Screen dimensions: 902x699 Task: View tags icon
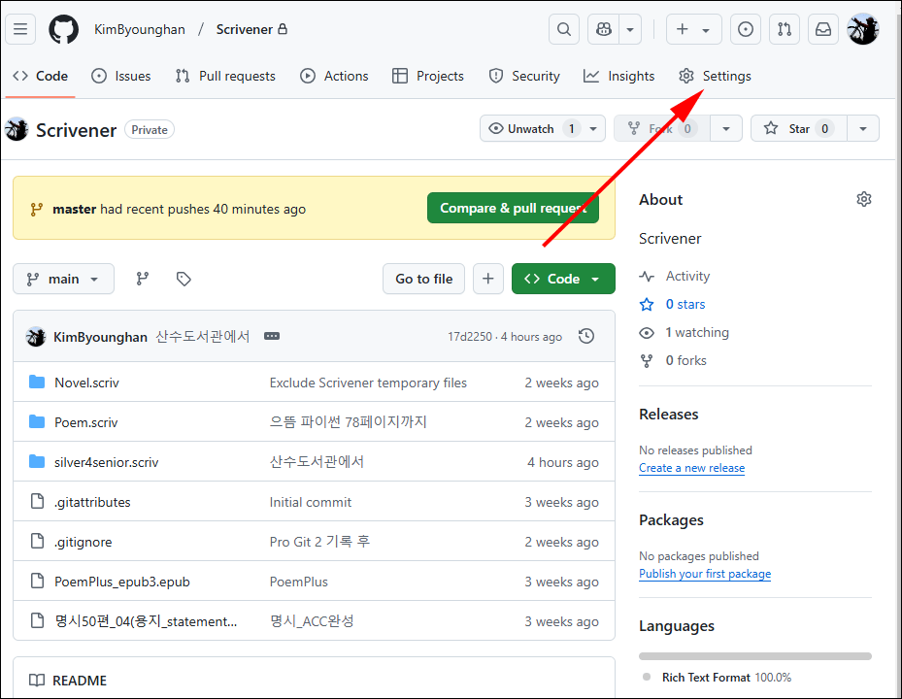(x=184, y=279)
